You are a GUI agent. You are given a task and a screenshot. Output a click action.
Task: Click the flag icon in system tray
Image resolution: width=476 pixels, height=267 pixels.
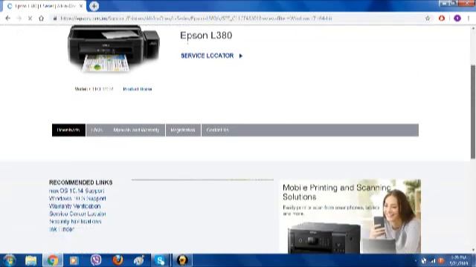tap(424, 260)
